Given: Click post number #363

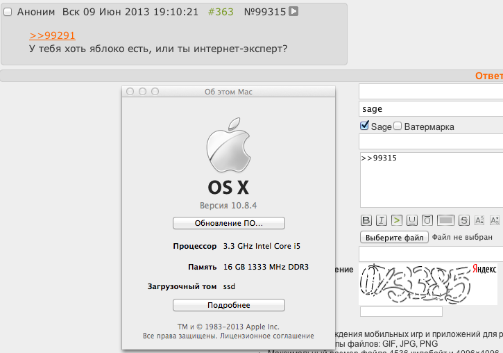Looking at the screenshot, I should [221, 12].
